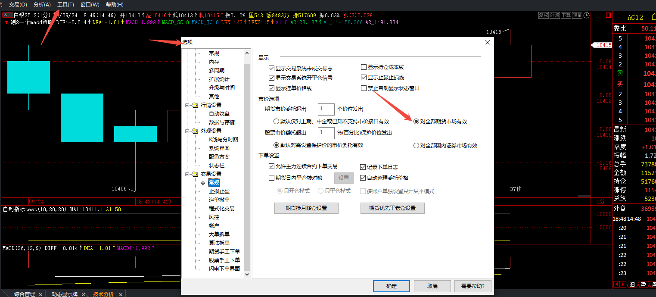Open the 窗口(W) menu
Viewport: 656px width, 297px height.
pos(90,4)
